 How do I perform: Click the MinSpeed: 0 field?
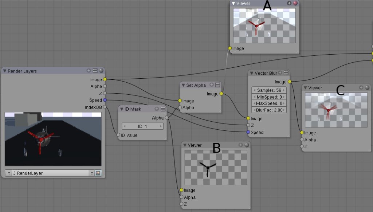coord(269,97)
